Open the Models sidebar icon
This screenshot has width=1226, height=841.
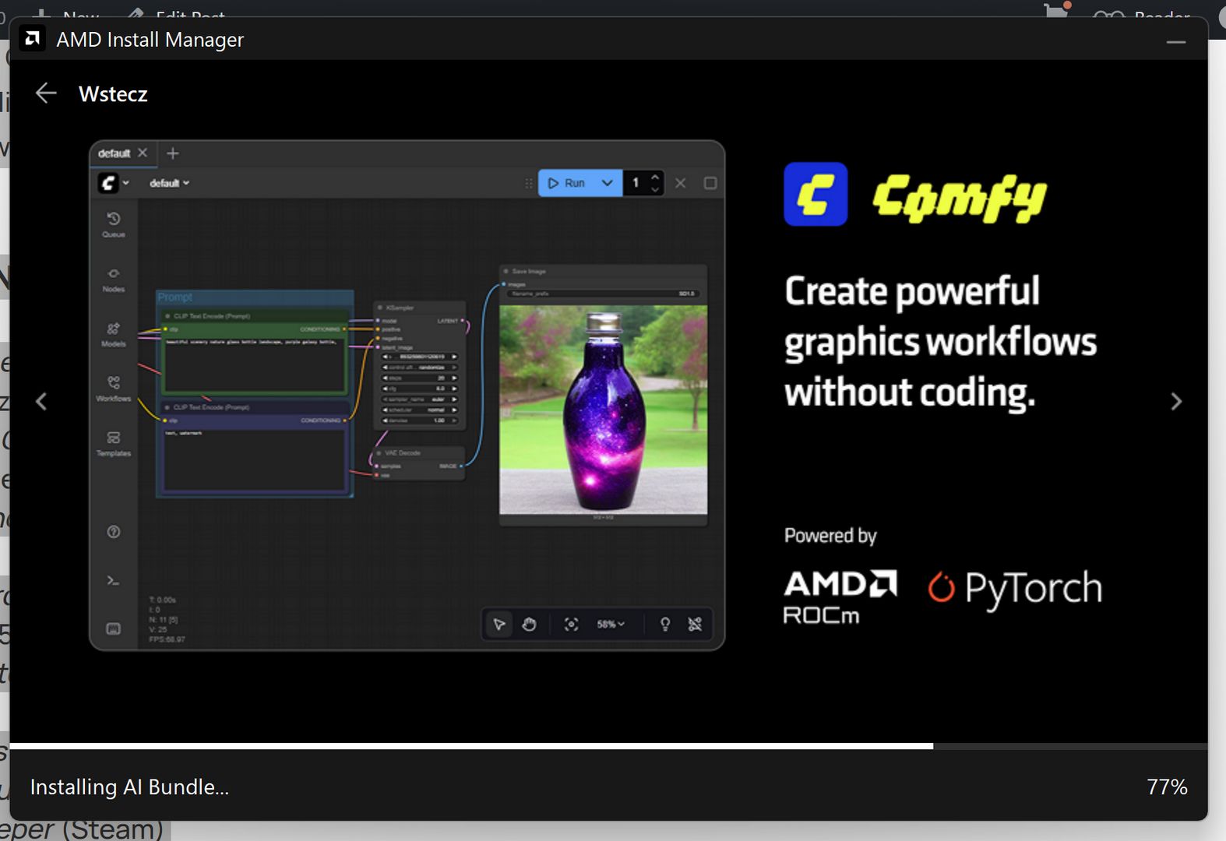(114, 333)
